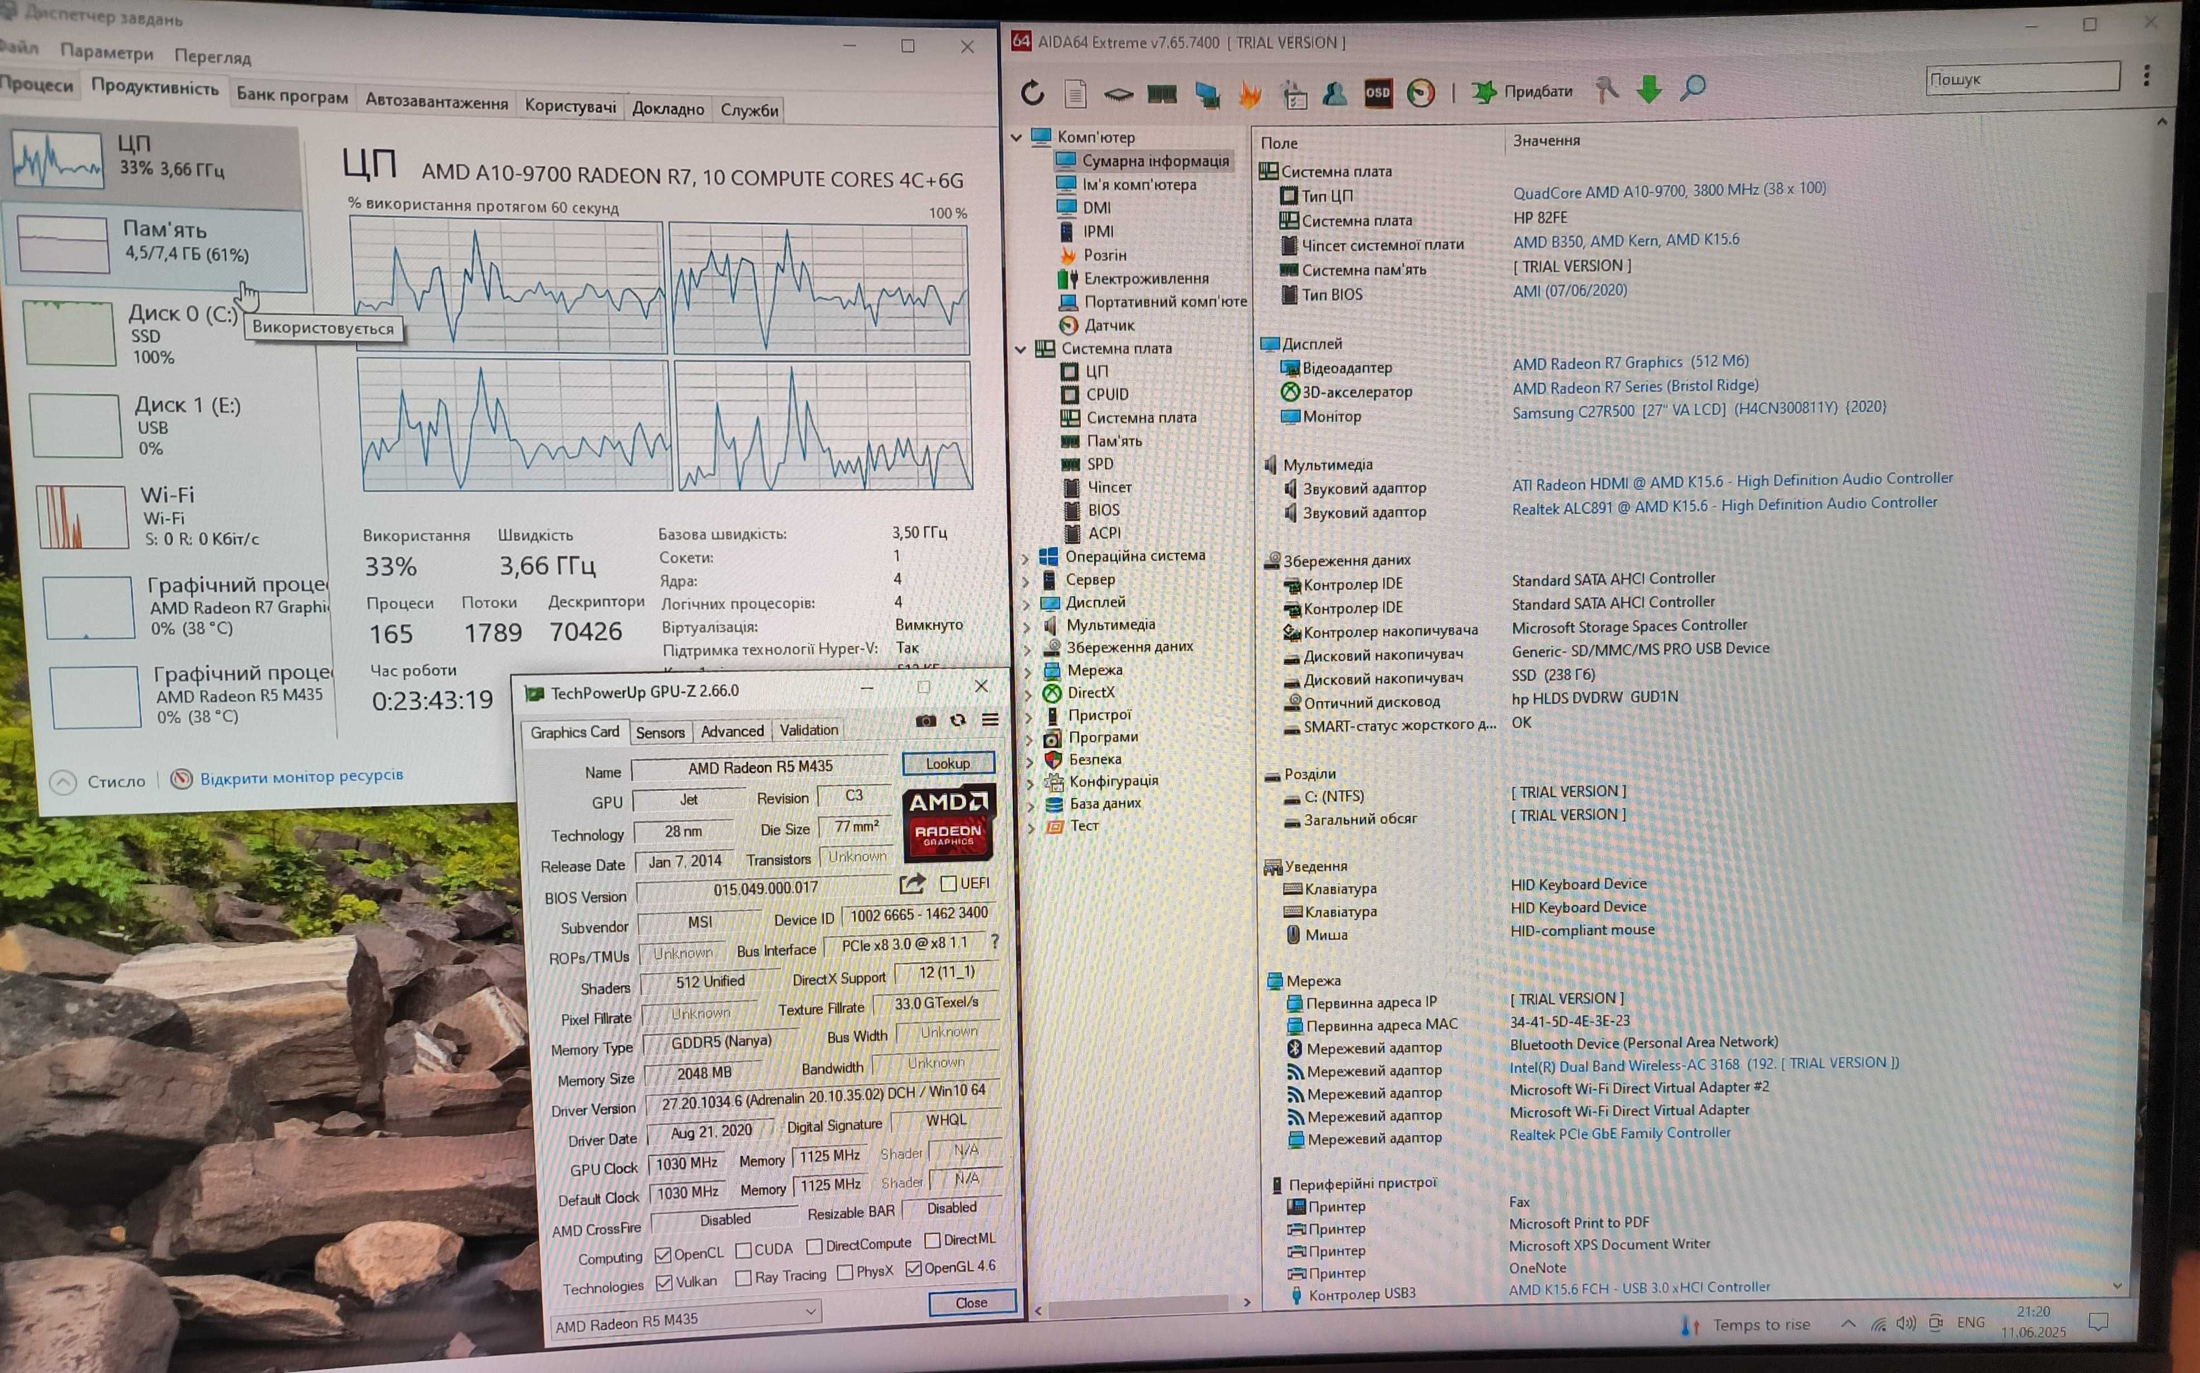Show hidden tray icons chevron
2200x1373 pixels.
pos(1848,1325)
